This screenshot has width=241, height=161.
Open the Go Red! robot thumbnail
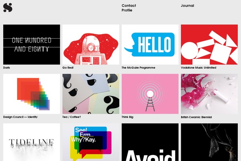coord(91,45)
